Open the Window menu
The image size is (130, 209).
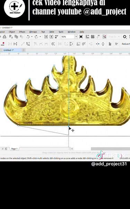click(71, 32)
